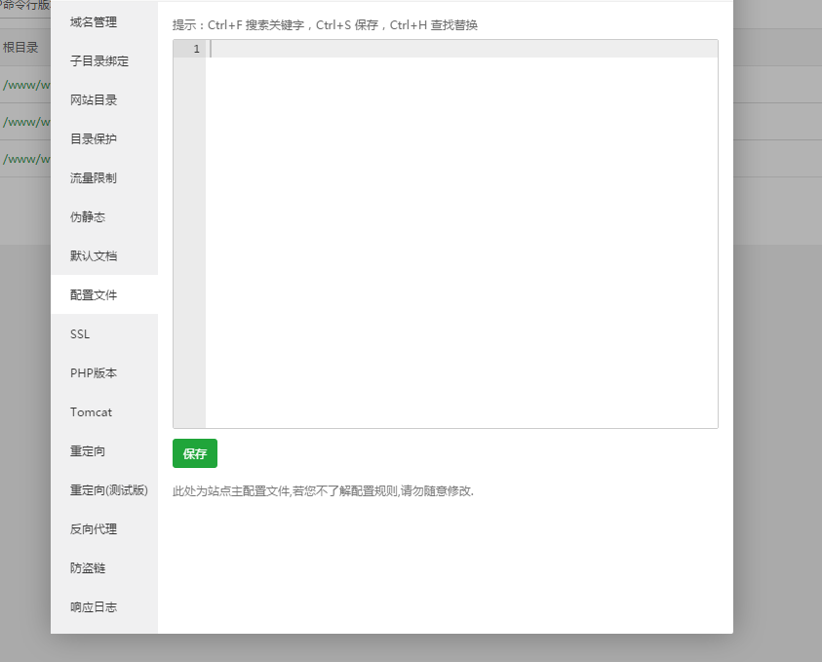Open the 子目录绑定 tab

[x=103, y=60]
